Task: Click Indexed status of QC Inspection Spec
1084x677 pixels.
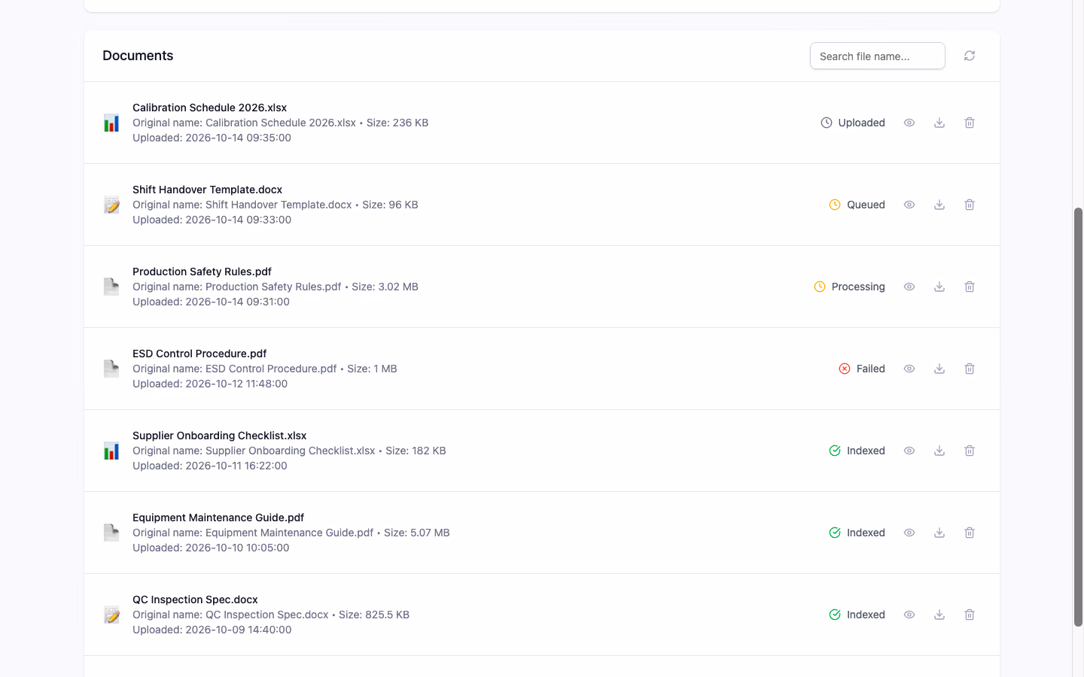Action: [x=857, y=615]
